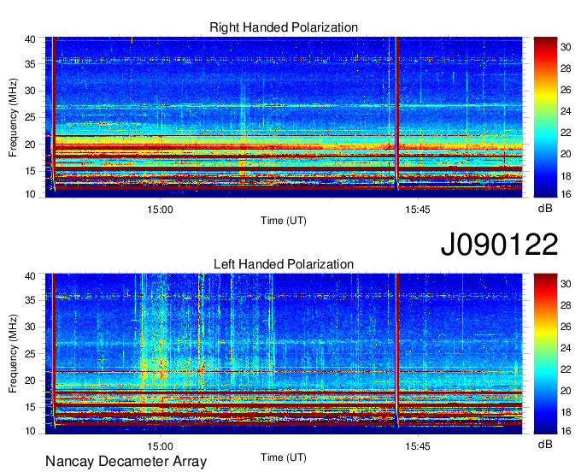This screenshot has height=472, width=581.
Task: Click the right-handed plot's color bar
Action: tap(545, 117)
